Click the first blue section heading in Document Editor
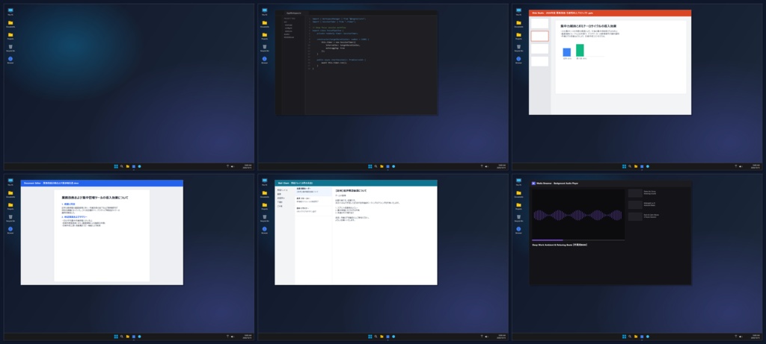This screenshot has height=344, width=766. click(68, 204)
